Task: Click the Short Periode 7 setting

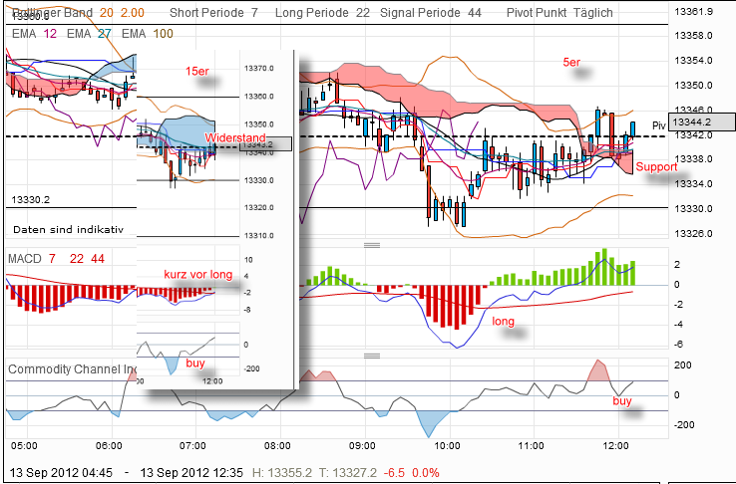Action: click(213, 13)
